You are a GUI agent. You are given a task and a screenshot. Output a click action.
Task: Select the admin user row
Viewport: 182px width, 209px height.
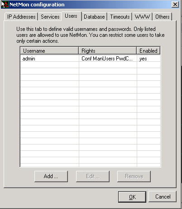pos(90,59)
